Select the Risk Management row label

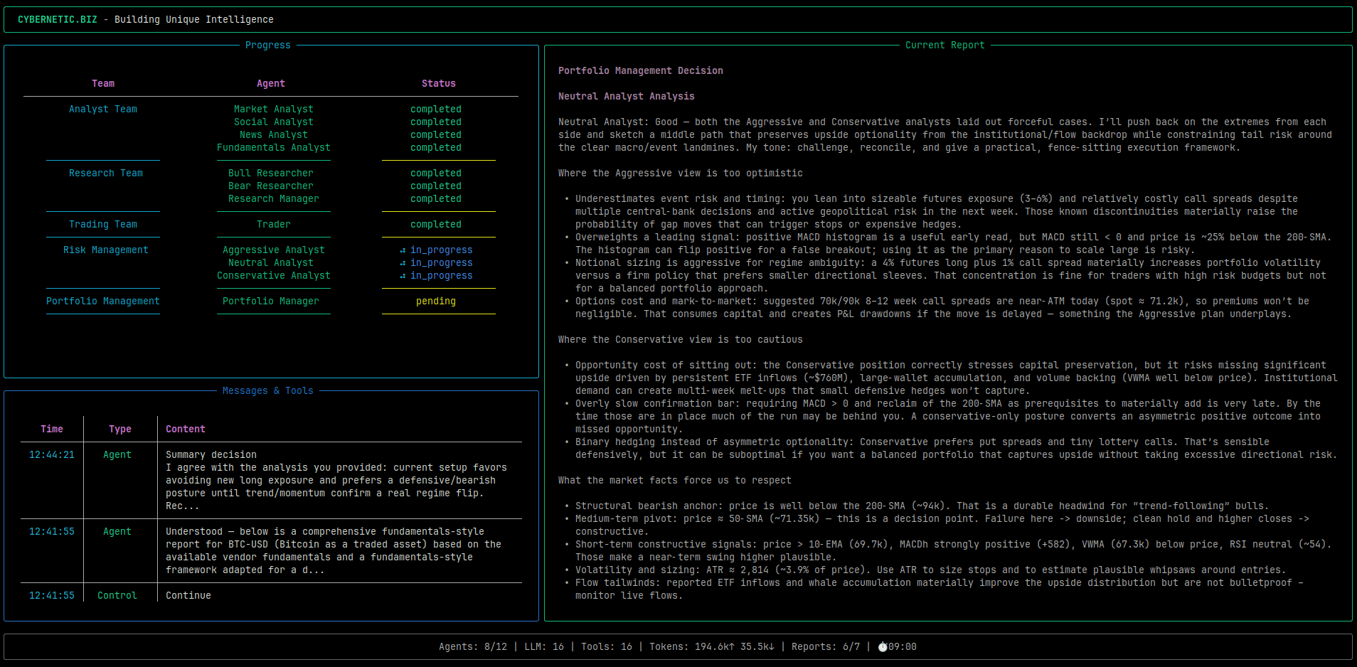click(x=106, y=250)
